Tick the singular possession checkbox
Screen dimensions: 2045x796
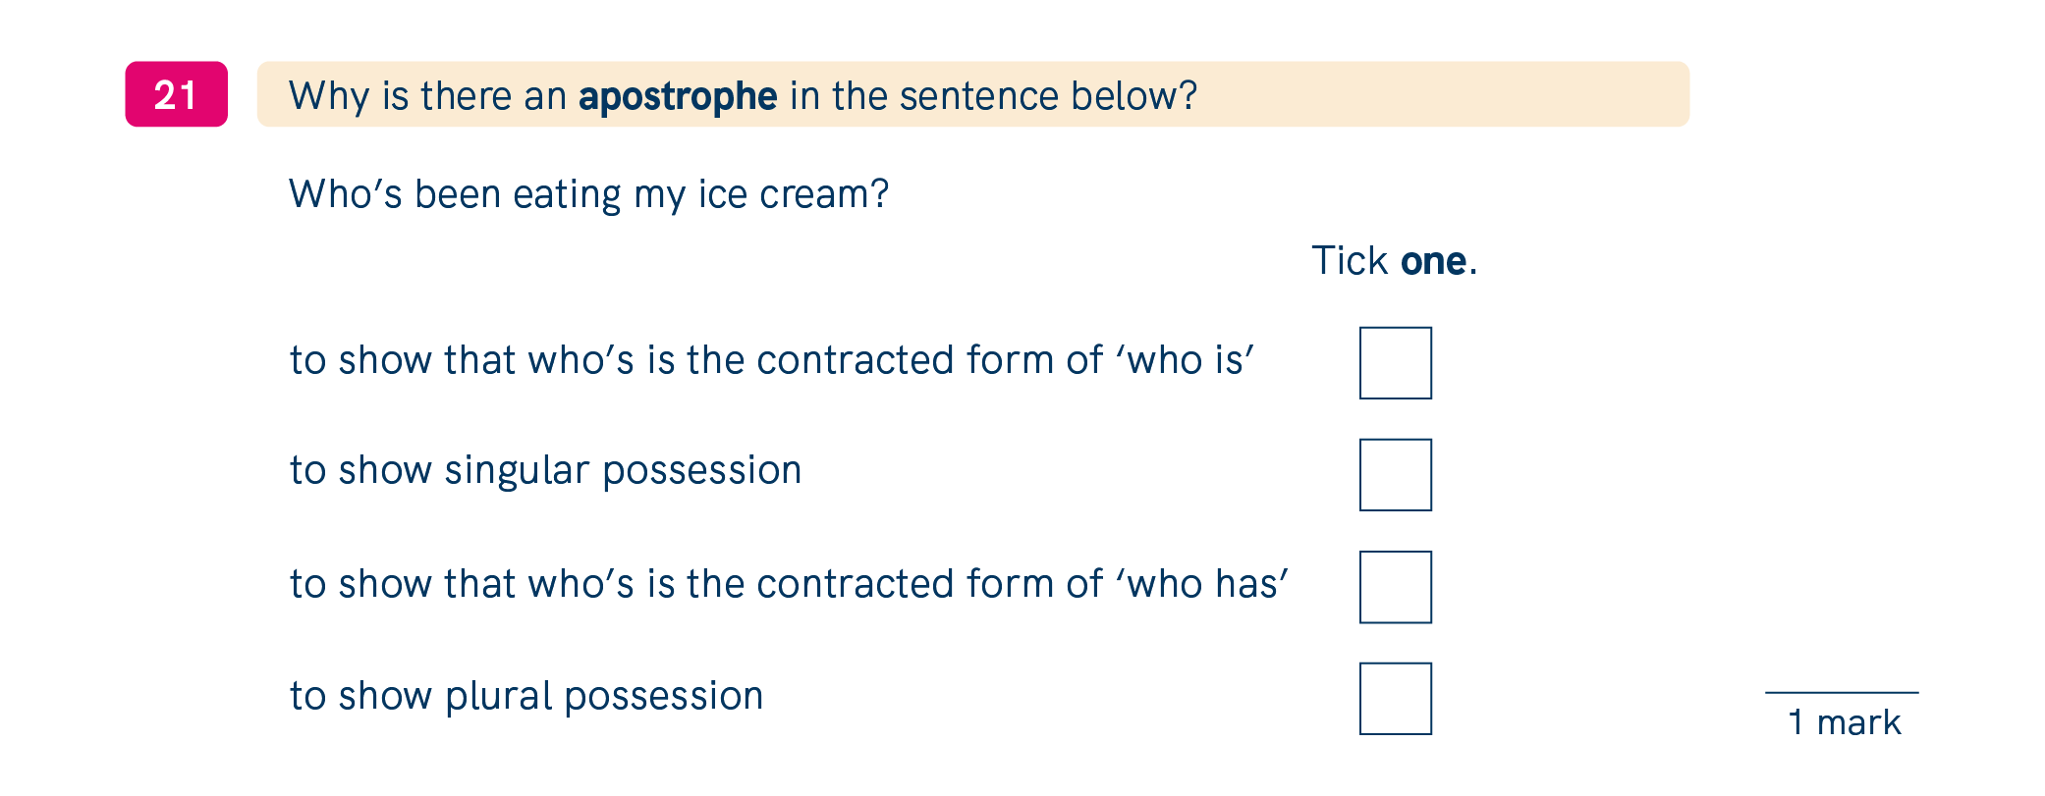coord(1395,475)
